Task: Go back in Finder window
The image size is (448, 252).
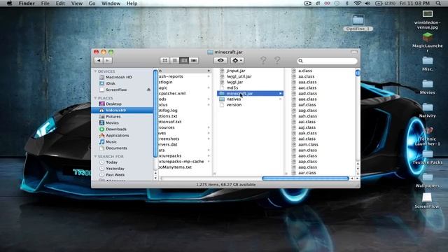Action: click(99, 61)
